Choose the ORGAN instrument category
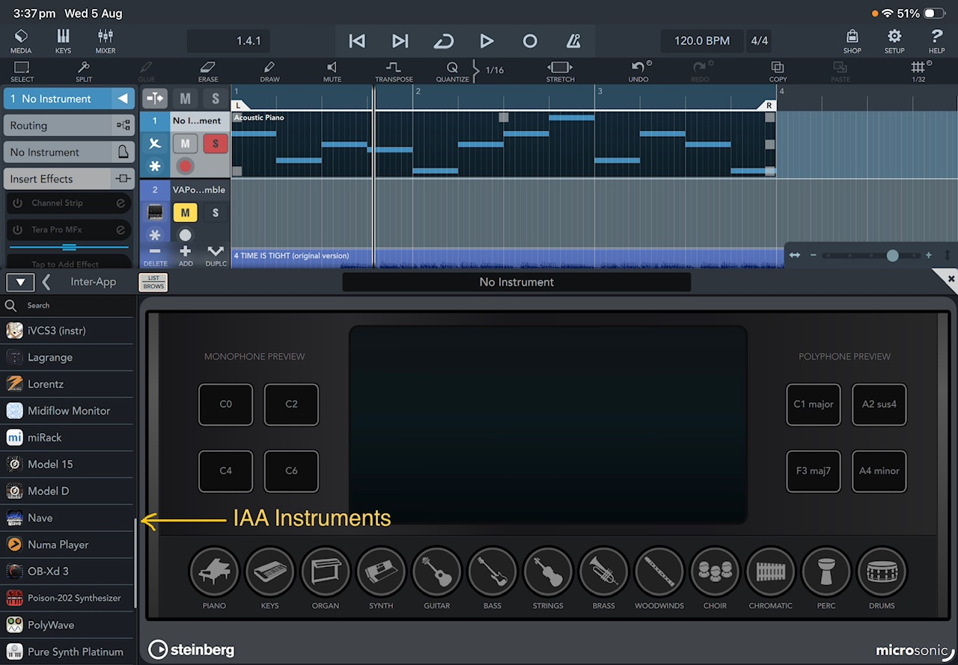This screenshot has height=665, width=958. 326,572
